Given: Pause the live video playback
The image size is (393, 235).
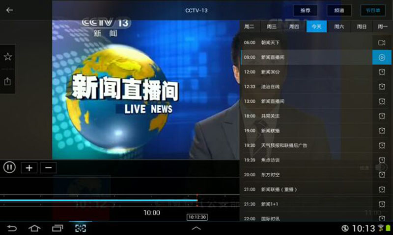Looking at the screenshot, I should tap(9, 167).
